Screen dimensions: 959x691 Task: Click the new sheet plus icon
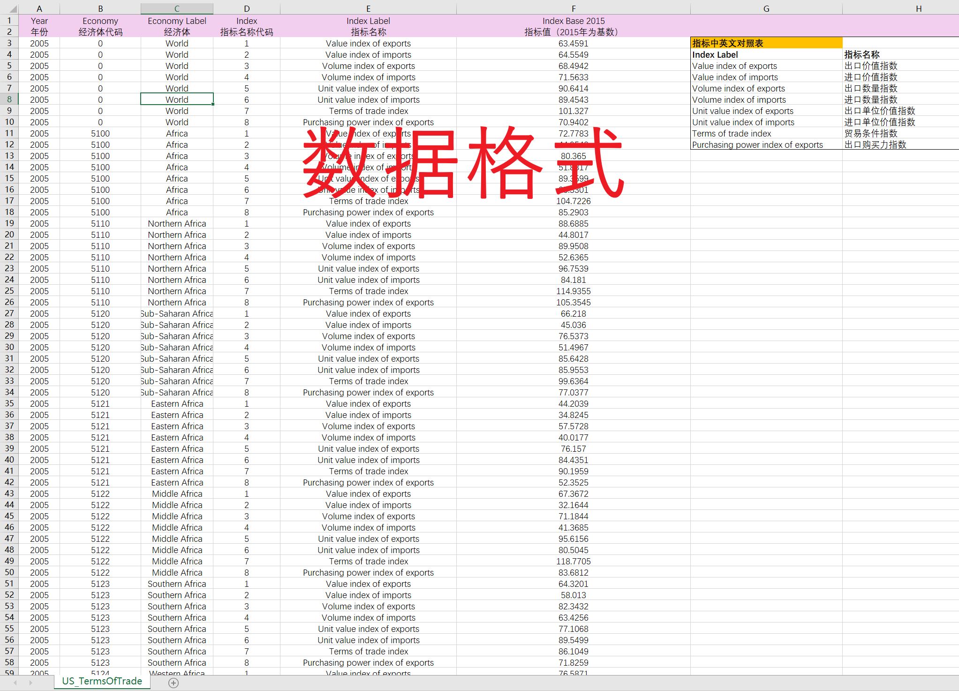tap(174, 683)
